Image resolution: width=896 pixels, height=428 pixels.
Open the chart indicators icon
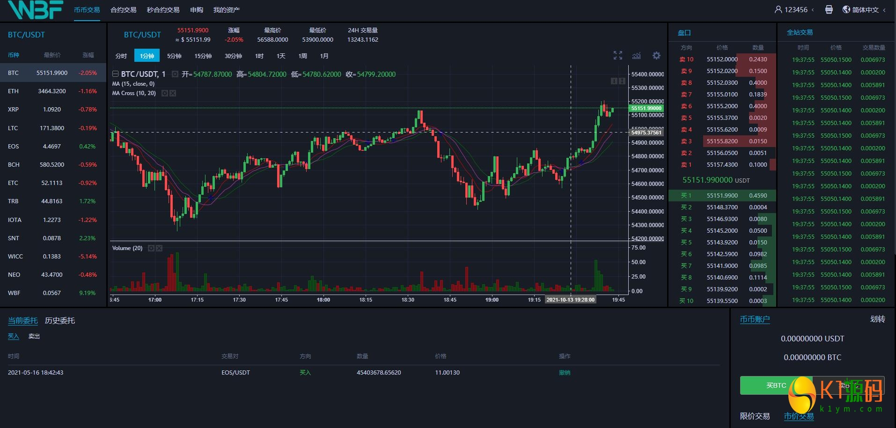pyautogui.click(x=637, y=56)
